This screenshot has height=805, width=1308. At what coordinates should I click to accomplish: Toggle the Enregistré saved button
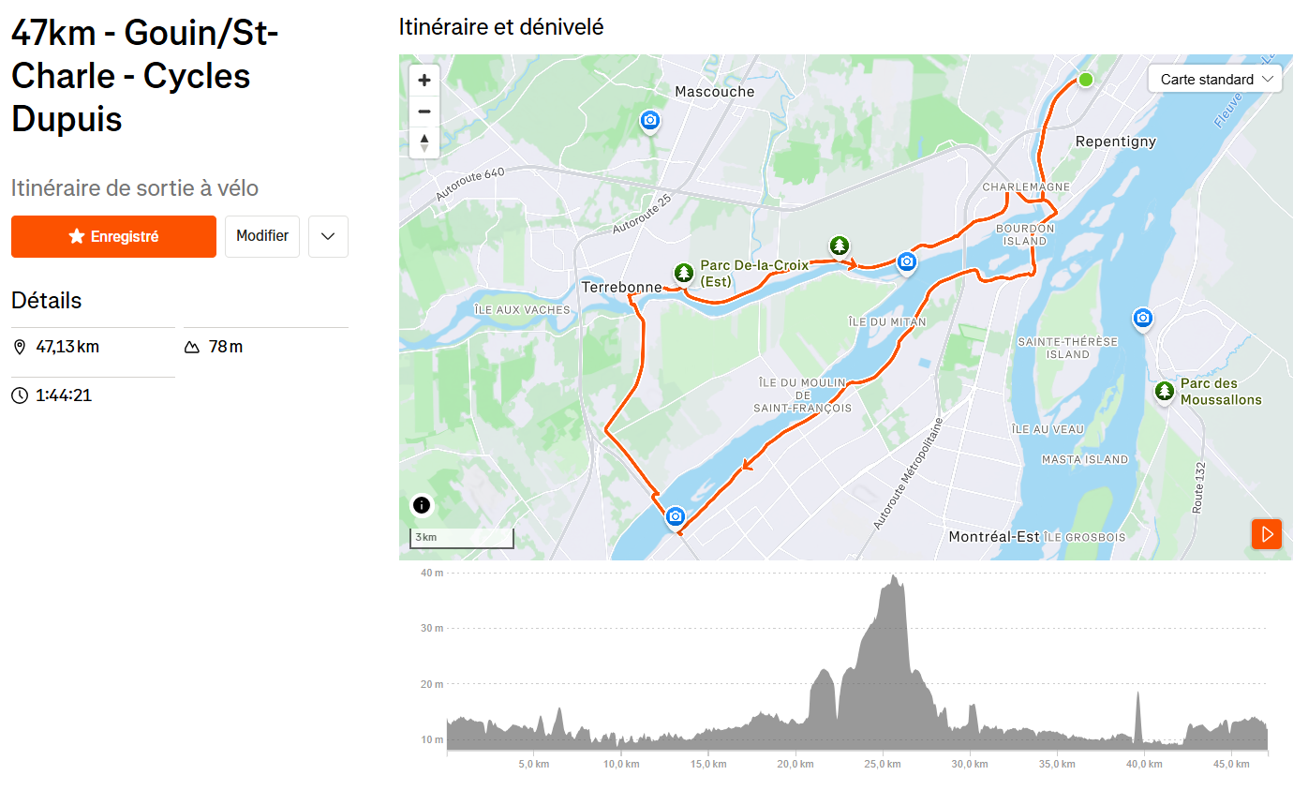pyautogui.click(x=113, y=237)
